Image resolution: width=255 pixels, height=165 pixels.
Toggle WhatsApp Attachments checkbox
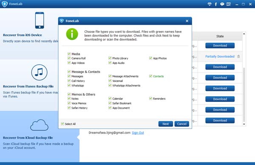(x=110, y=85)
